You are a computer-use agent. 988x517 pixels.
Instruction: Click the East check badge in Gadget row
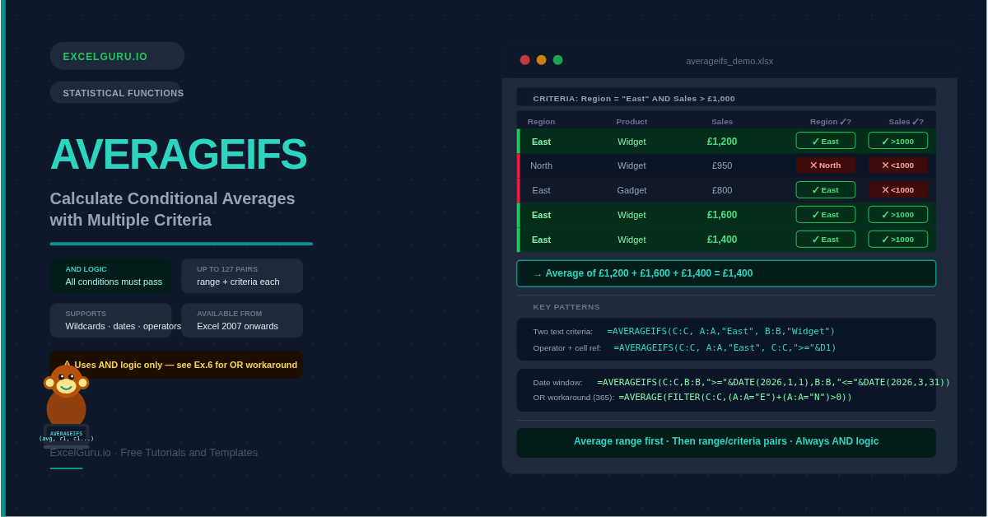(825, 190)
